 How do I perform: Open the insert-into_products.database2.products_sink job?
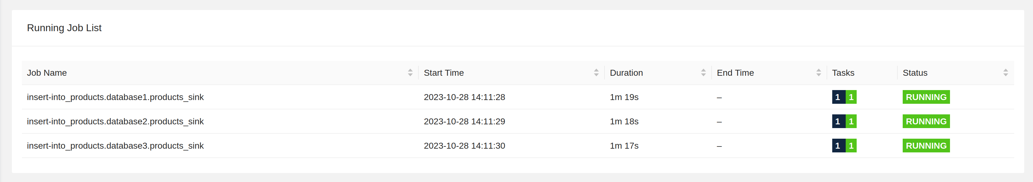(x=116, y=121)
